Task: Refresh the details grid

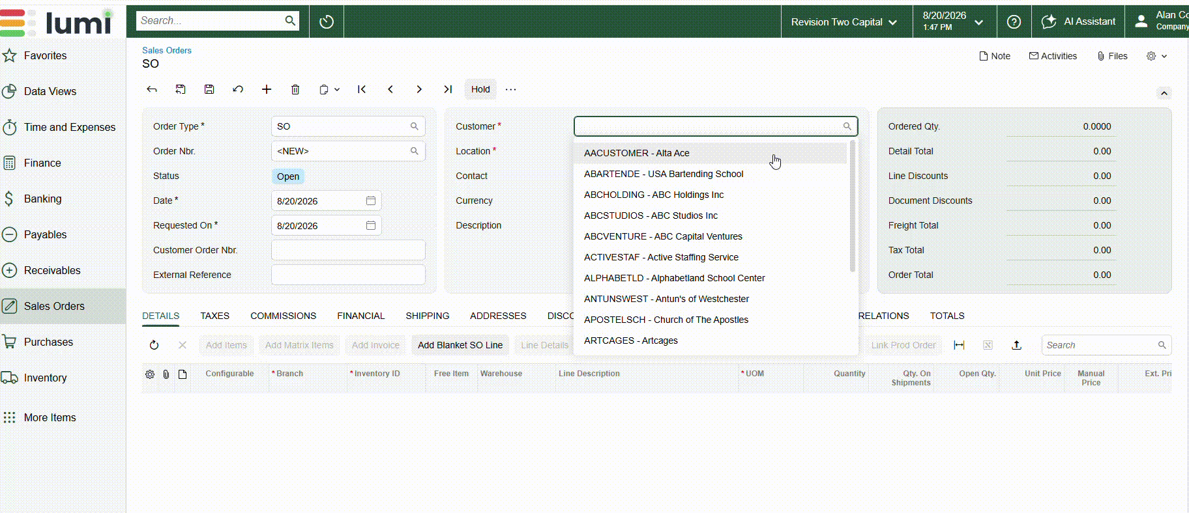Action: pos(154,345)
